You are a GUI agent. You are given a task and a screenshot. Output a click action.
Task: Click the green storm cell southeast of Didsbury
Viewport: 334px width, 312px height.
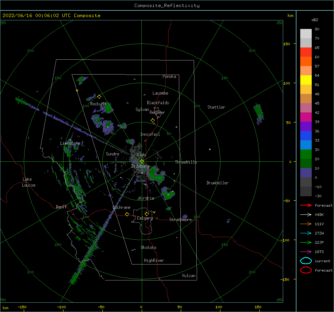tap(157, 175)
